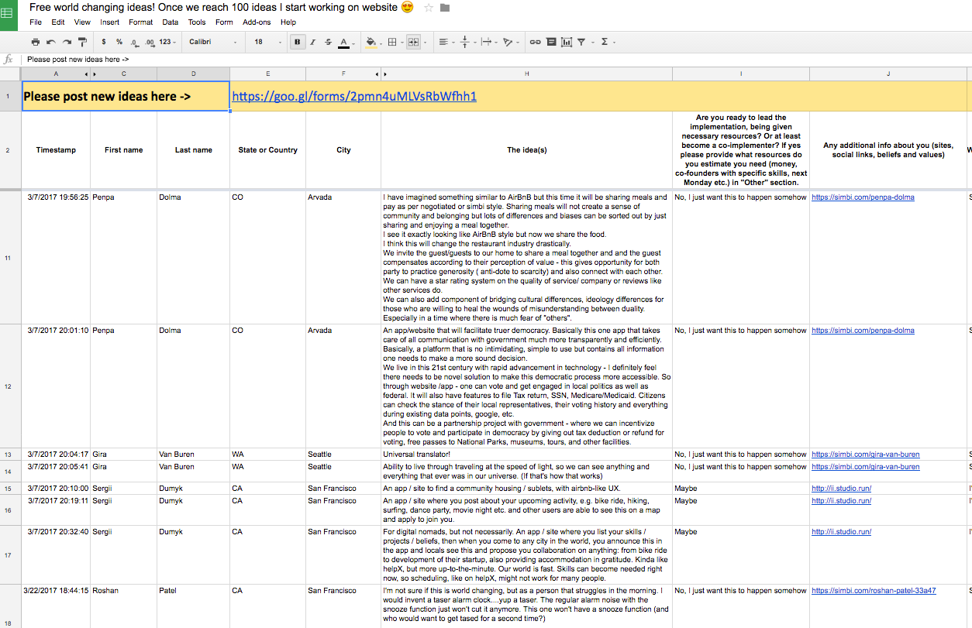Open the text color picker
This screenshot has height=628, width=972.
coord(346,42)
